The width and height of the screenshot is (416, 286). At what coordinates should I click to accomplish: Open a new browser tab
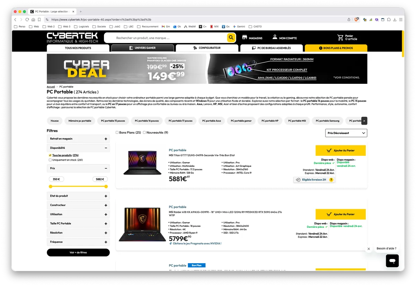pyautogui.click(x=81, y=11)
